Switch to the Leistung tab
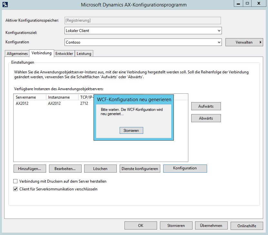 point(84,53)
